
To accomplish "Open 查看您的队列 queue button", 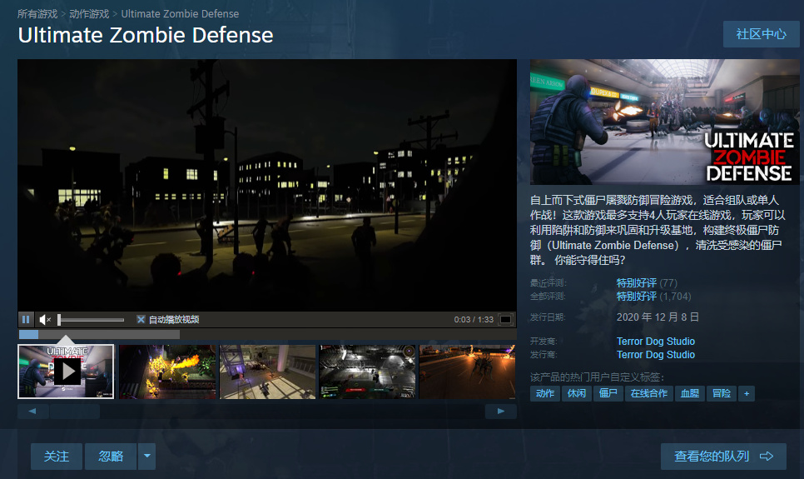I will point(723,457).
